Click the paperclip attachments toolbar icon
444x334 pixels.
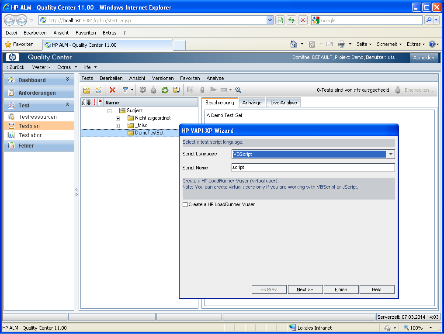pos(202,90)
